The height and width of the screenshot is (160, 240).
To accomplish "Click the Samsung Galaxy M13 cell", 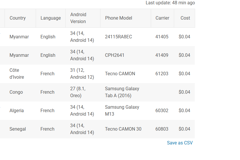I will coord(122,110).
